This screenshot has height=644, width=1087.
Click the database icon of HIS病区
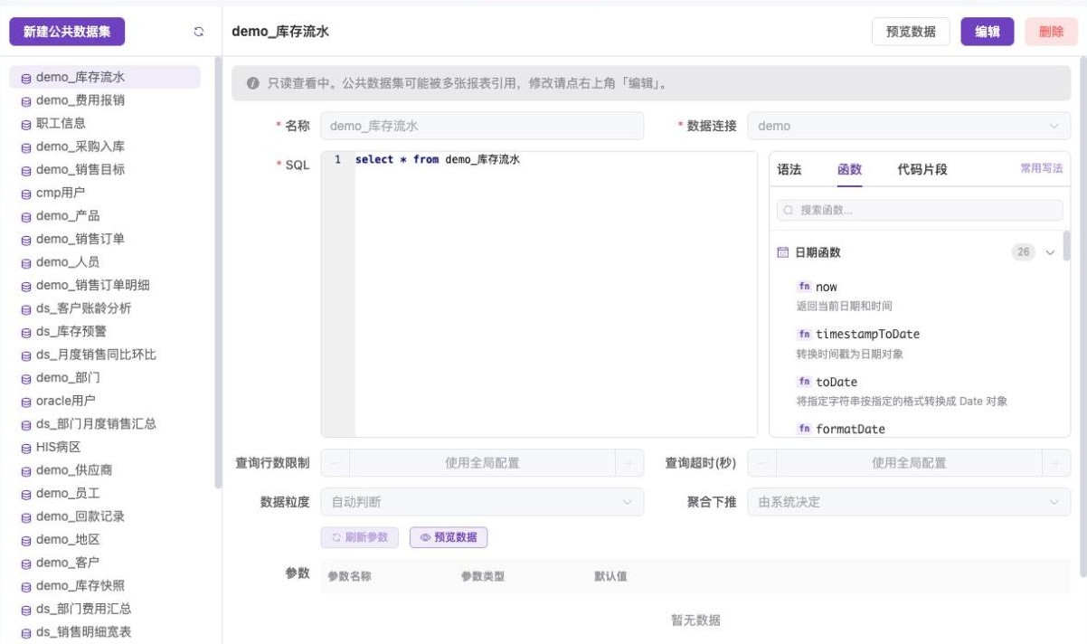[x=26, y=448]
